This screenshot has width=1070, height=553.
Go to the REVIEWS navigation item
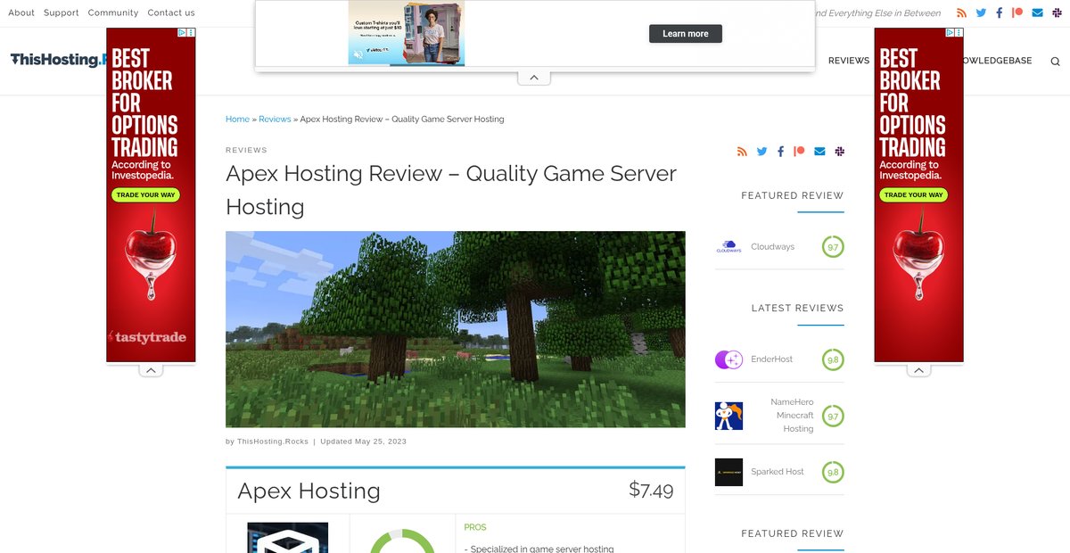click(849, 61)
